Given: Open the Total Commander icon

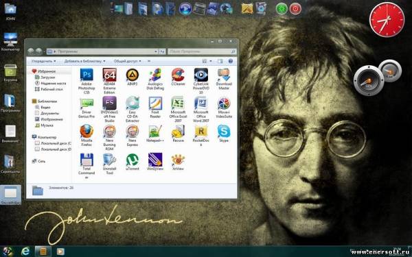Looking at the screenshot, I should pyautogui.click(x=87, y=166).
